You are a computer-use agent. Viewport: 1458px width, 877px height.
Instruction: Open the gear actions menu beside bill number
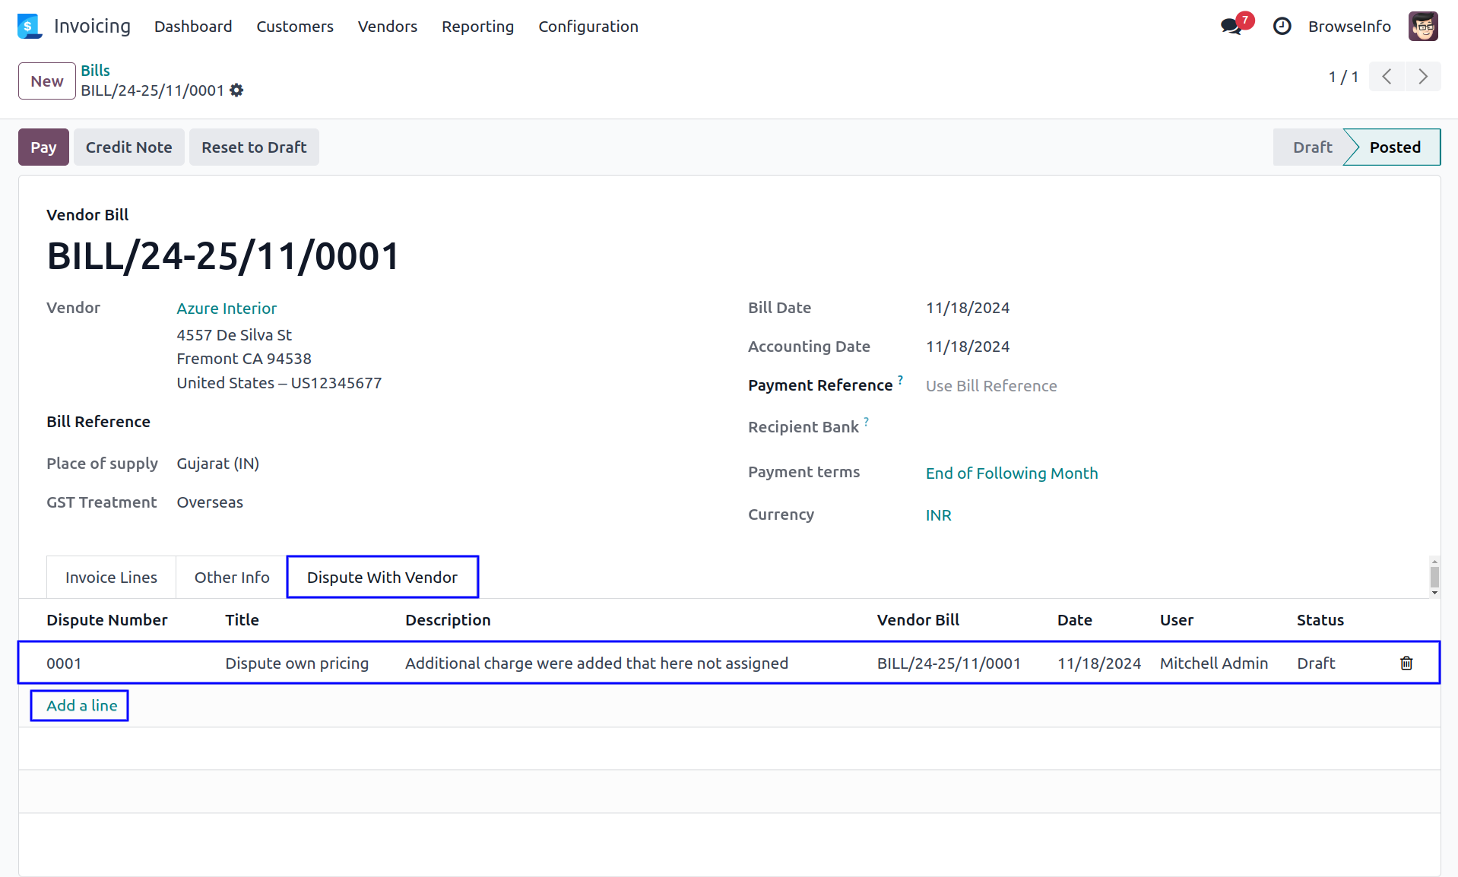coord(236,90)
